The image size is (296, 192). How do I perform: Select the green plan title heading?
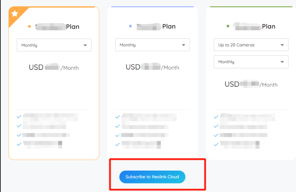tap(254, 26)
